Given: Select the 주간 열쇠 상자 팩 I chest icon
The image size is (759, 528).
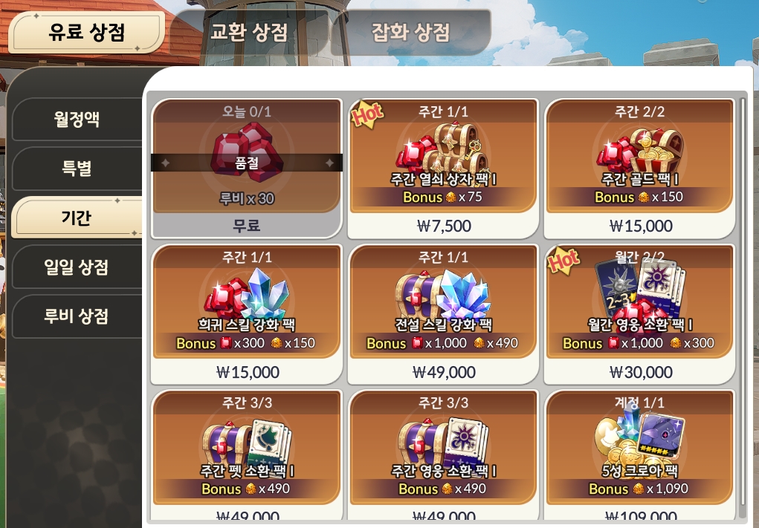Looking at the screenshot, I should click(x=443, y=148).
